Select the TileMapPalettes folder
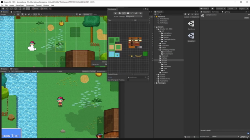Image resolution: width=250 pixels, height=140 pixels. point(169,39)
